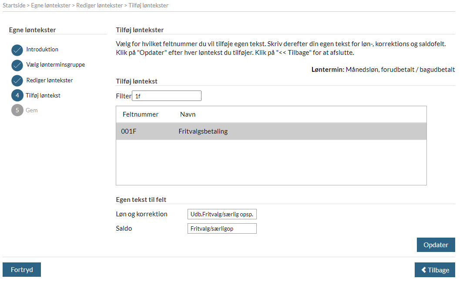Click the Vælg lønterminsgruppe checkmark icon
Screen dimensions: 463x282
17,66
